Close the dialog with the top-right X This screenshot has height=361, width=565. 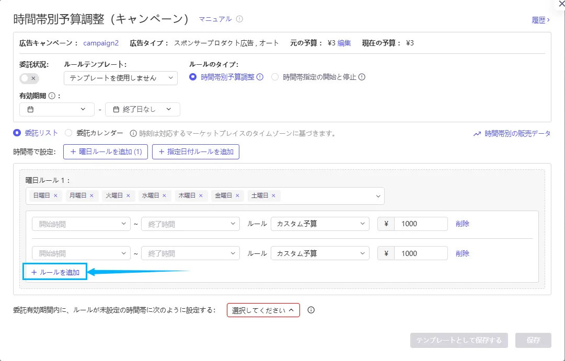click(x=561, y=4)
